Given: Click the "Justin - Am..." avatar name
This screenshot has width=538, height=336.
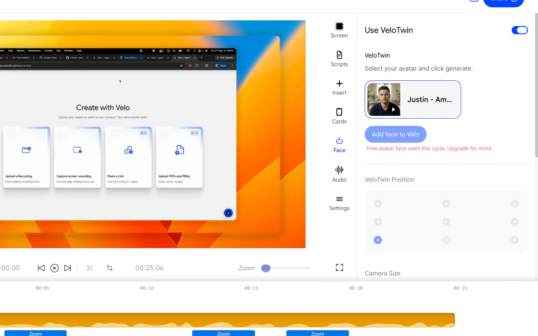Looking at the screenshot, I should (430, 99).
